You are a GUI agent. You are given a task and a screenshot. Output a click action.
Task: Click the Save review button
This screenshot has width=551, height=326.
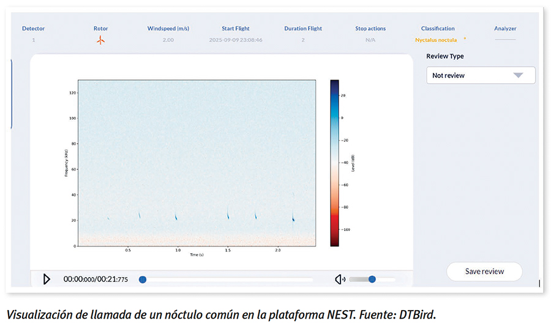coord(484,271)
